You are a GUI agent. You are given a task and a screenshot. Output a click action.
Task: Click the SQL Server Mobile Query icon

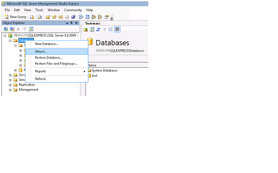click(40, 17)
